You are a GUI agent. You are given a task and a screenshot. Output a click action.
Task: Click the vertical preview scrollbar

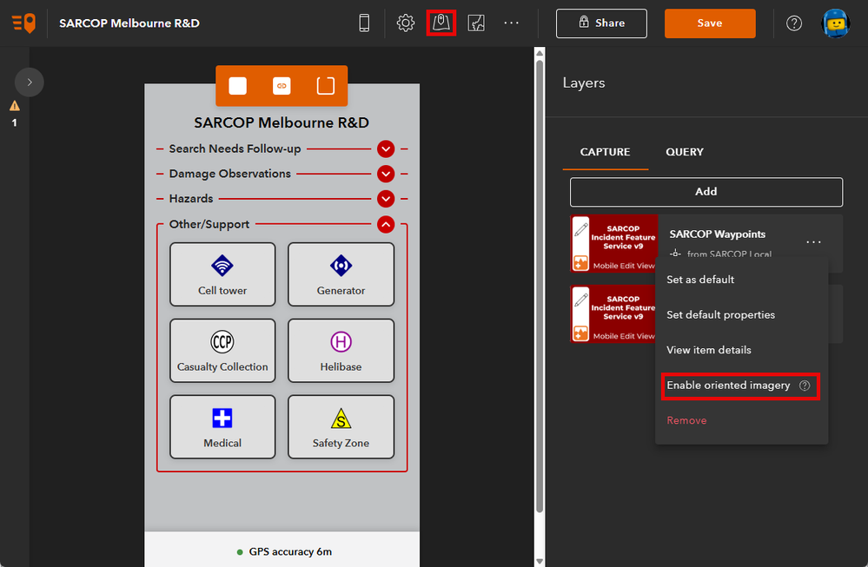540,287
